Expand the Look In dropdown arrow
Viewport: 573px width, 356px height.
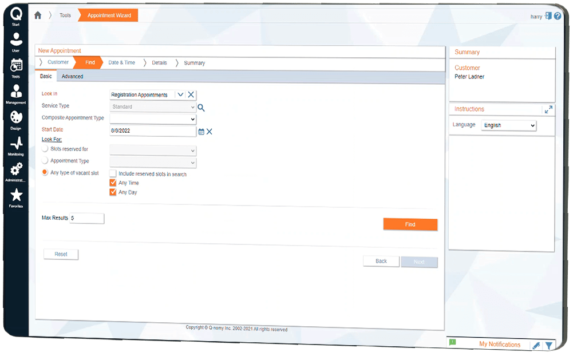pyautogui.click(x=180, y=95)
